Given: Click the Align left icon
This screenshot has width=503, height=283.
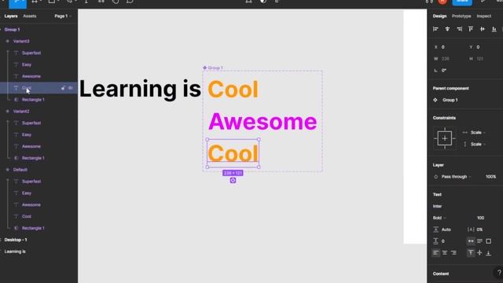Looking at the screenshot, I should pyautogui.click(x=435, y=29).
